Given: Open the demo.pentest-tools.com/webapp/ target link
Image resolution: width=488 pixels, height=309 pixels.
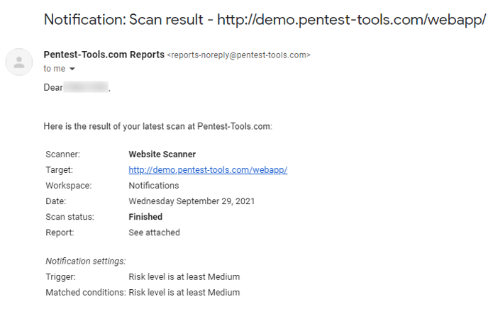Looking at the screenshot, I should pyautogui.click(x=208, y=170).
